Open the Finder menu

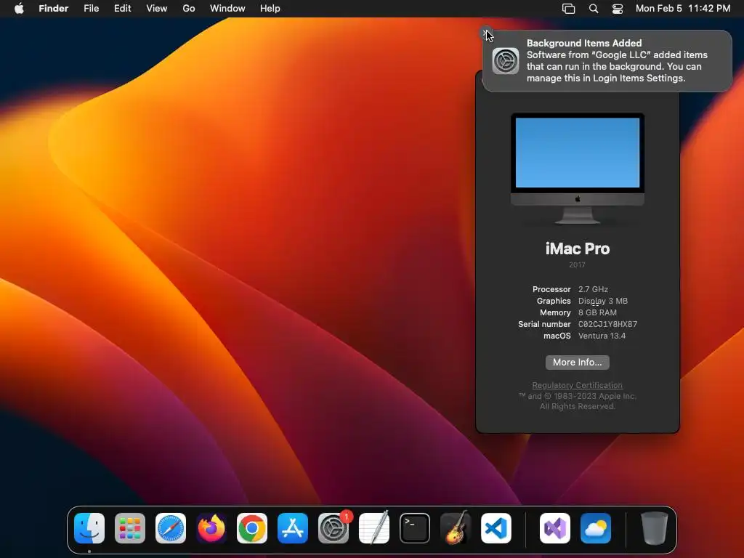(54, 9)
